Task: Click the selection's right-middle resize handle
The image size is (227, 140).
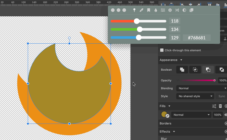Action: pos(111,84)
